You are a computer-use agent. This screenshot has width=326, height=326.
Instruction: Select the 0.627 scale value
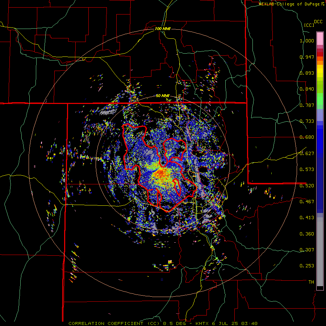click(x=307, y=154)
